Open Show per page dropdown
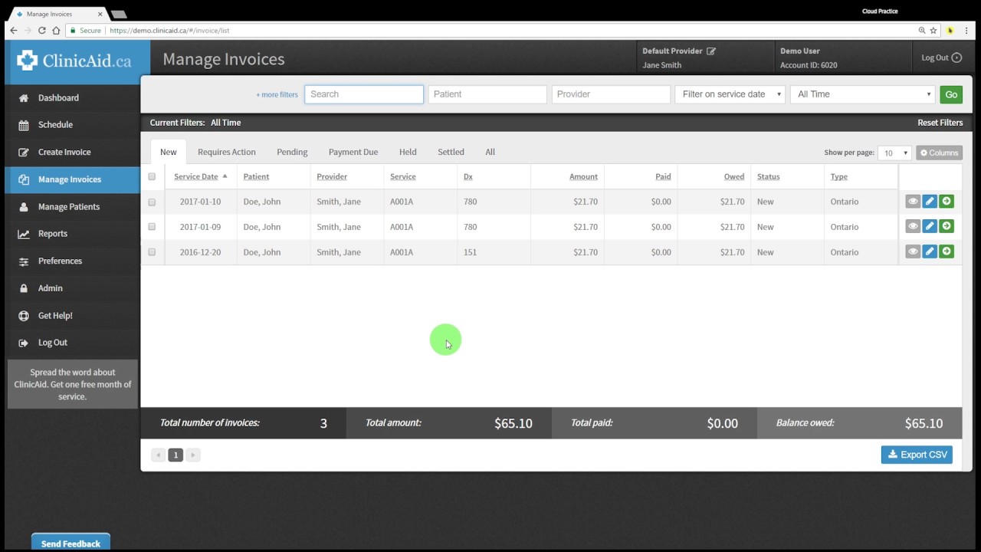The image size is (981, 552). click(x=894, y=153)
